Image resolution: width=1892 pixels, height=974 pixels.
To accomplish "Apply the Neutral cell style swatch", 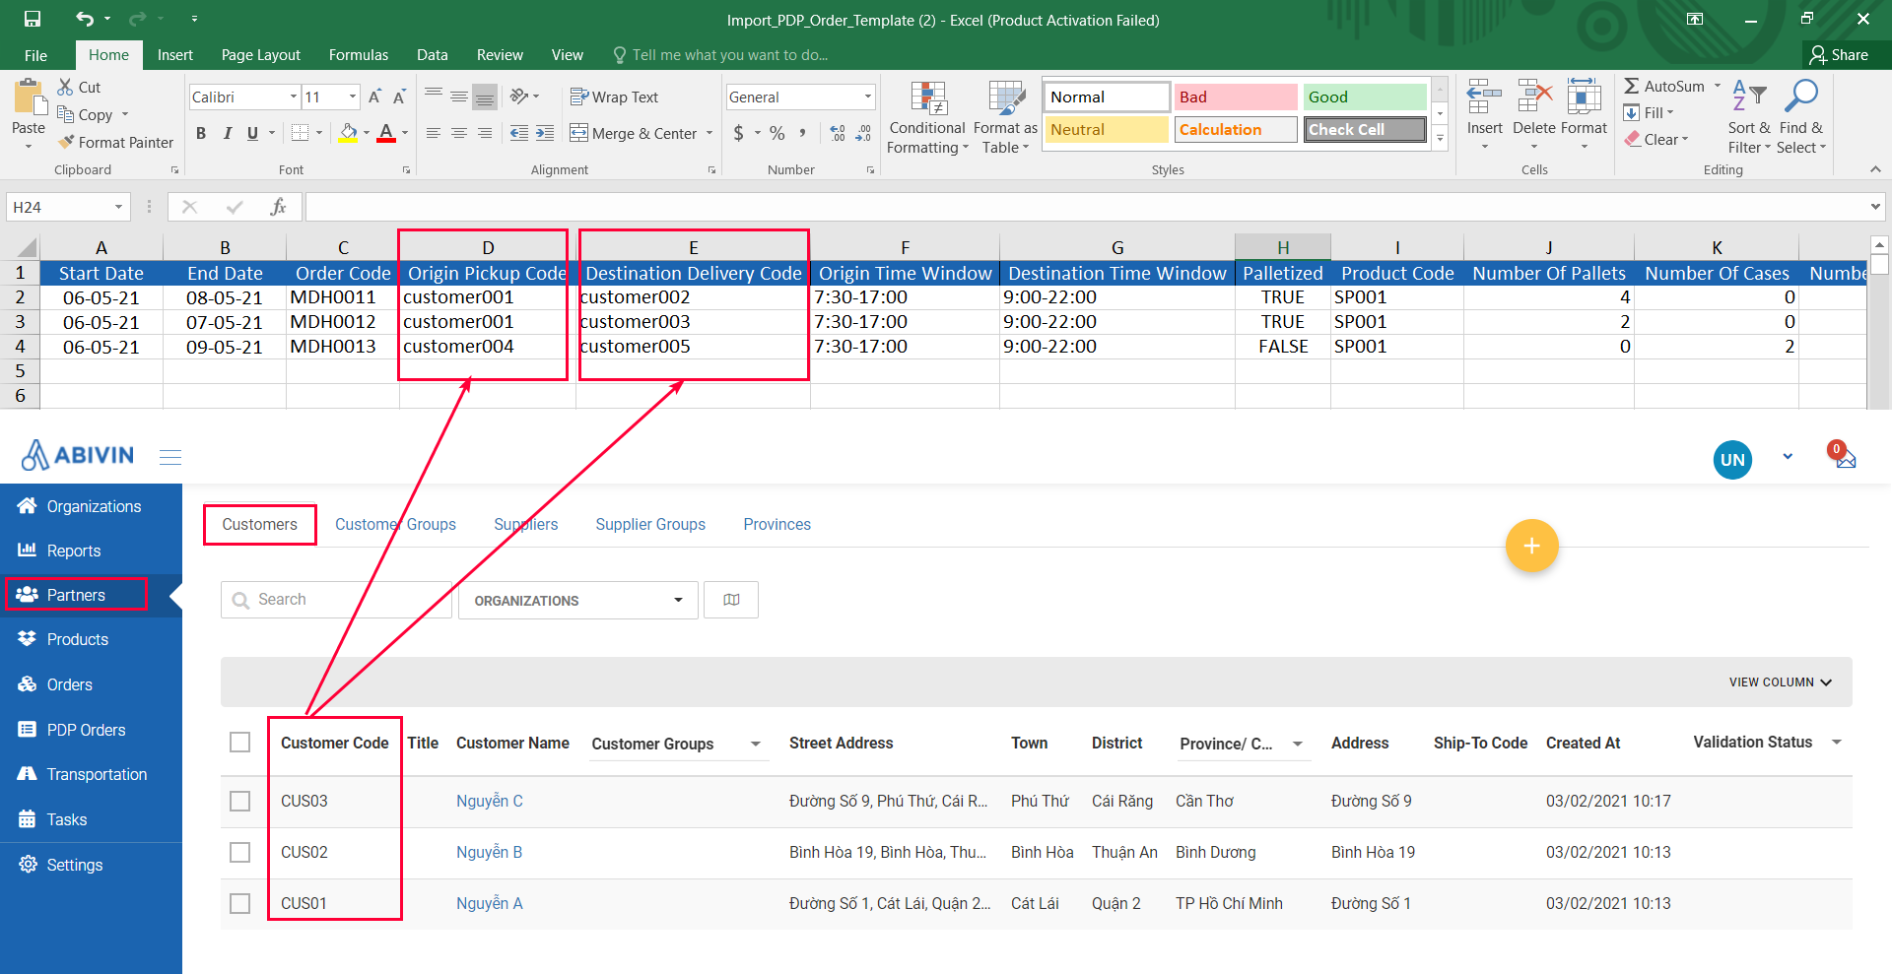I will (1107, 129).
